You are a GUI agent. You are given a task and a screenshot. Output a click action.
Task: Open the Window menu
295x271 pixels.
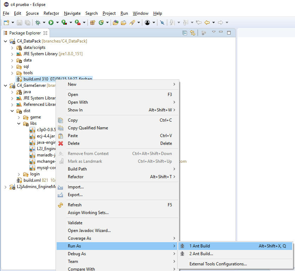141,13
